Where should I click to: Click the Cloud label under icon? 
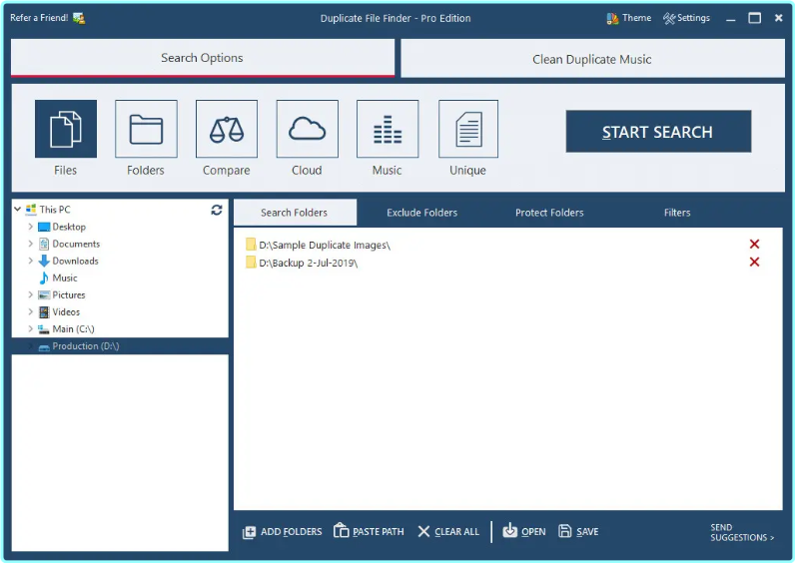click(x=307, y=171)
